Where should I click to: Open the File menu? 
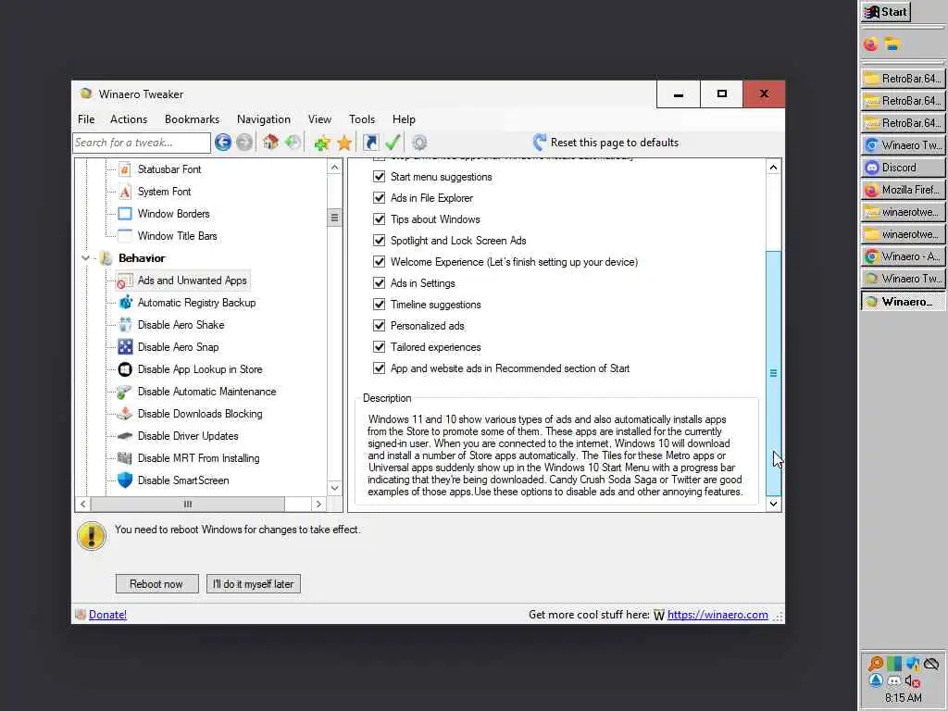click(x=86, y=119)
